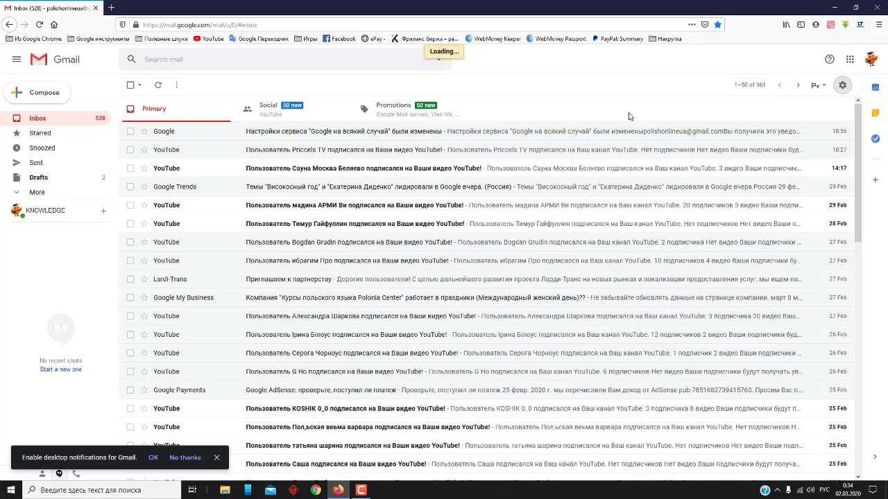Viewport: 888px width, 499px height.
Task: Star the Сауна Москва Беляево email
Action: tap(144, 168)
